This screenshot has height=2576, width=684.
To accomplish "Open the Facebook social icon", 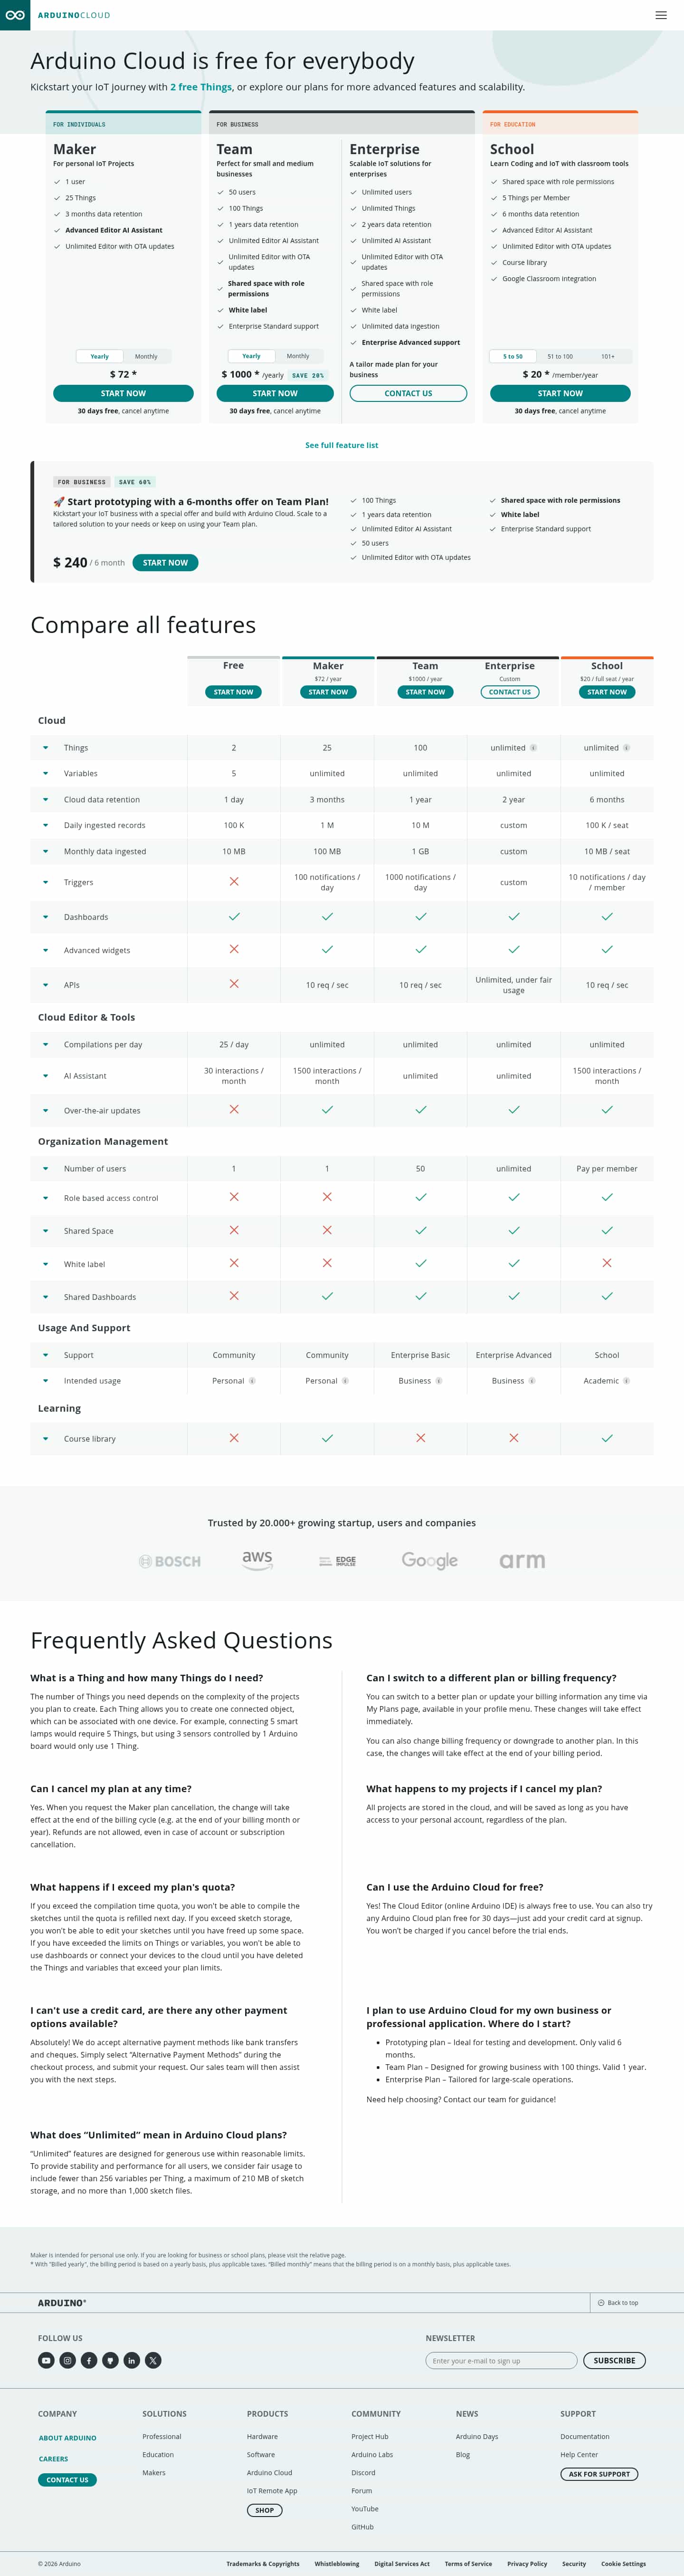I will pos(89,2360).
